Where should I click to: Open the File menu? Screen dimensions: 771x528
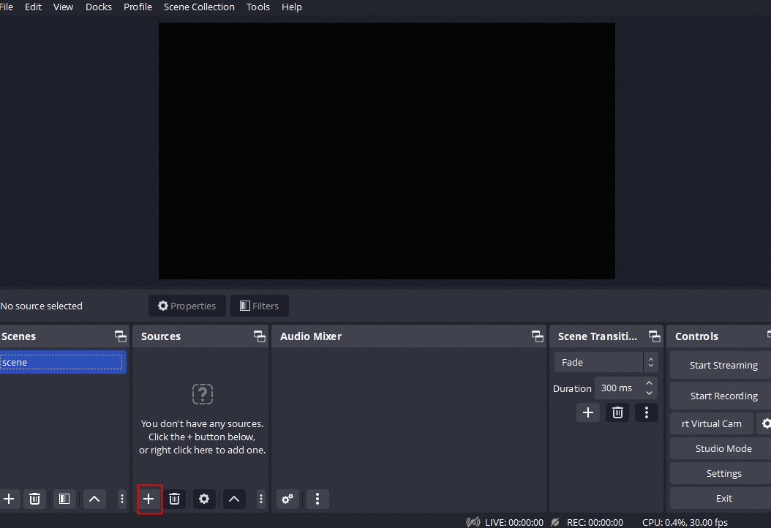pyautogui.click(x=7, y=7)
